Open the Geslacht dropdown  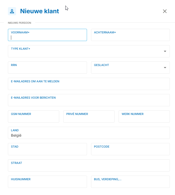click(x=130, y=68)
